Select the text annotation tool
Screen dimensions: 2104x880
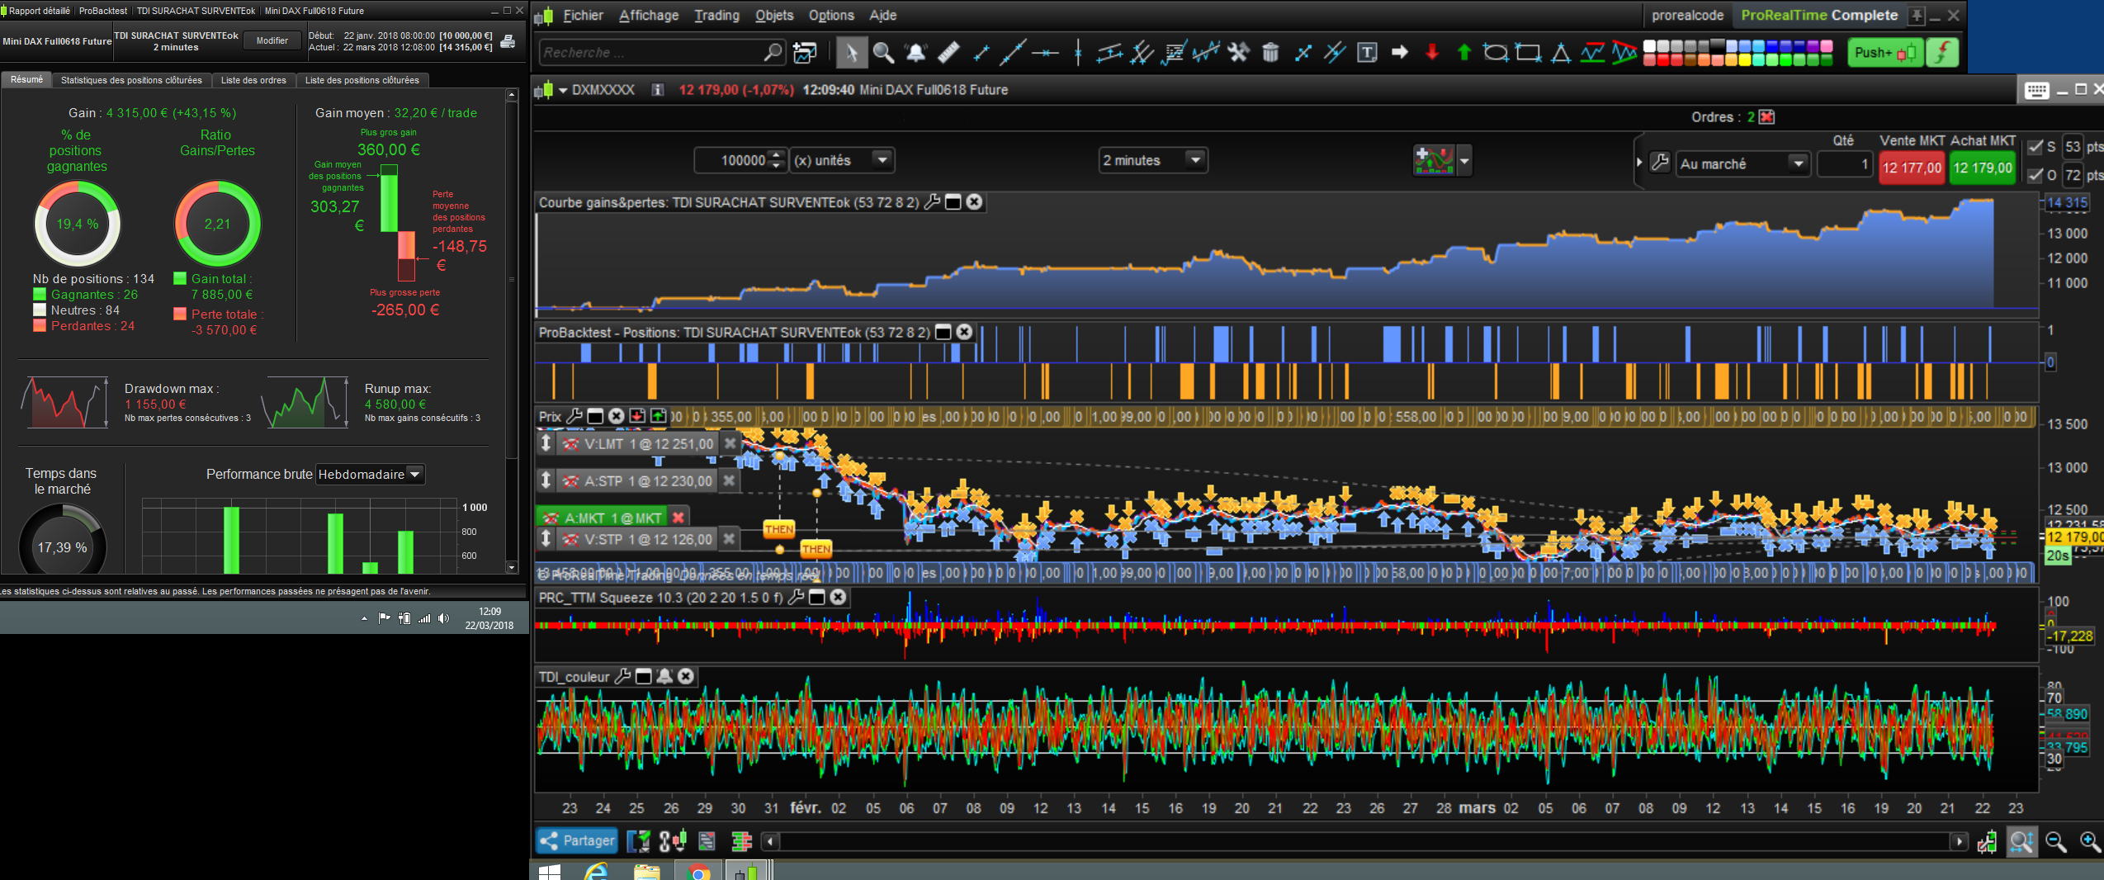click(x=1367, y=53)
